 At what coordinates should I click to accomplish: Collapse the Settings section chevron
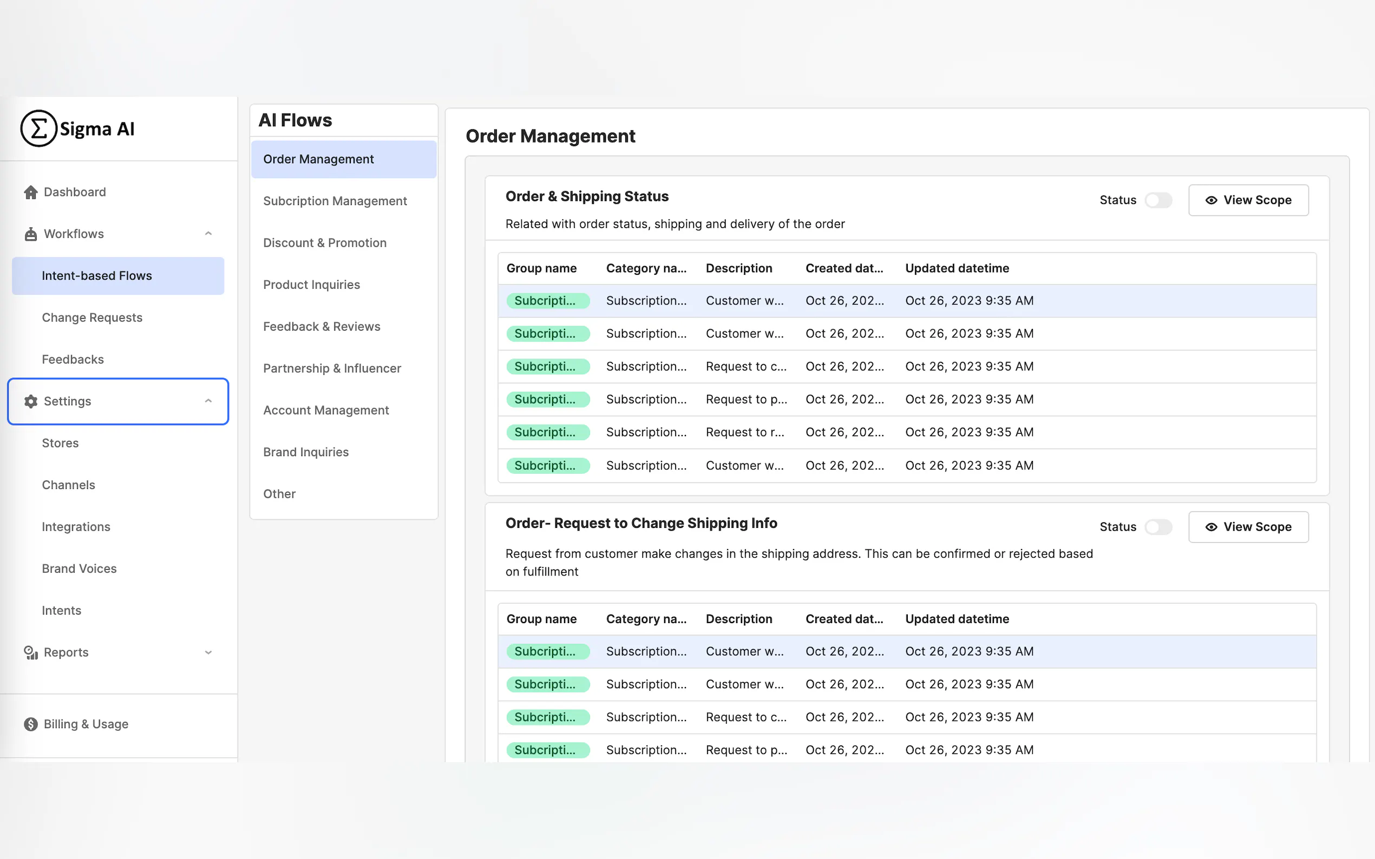(x=208, y=401)
